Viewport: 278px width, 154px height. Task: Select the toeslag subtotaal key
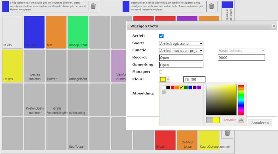click(x=34, y=66)
